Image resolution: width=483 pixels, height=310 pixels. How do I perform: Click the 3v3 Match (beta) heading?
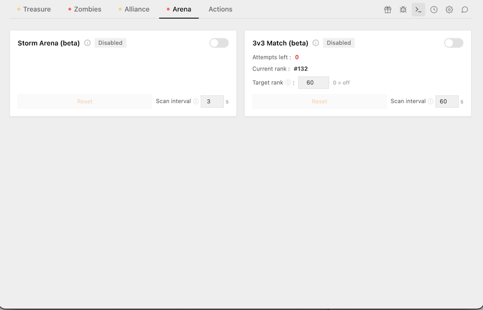point(280,43)
